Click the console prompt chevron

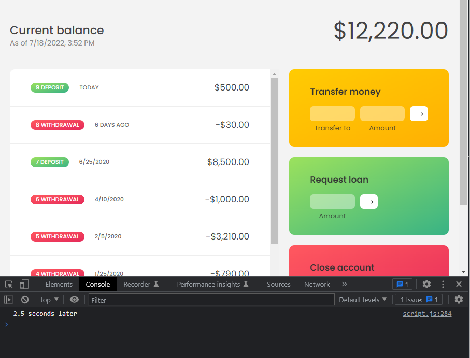click(x=6, y=324)
